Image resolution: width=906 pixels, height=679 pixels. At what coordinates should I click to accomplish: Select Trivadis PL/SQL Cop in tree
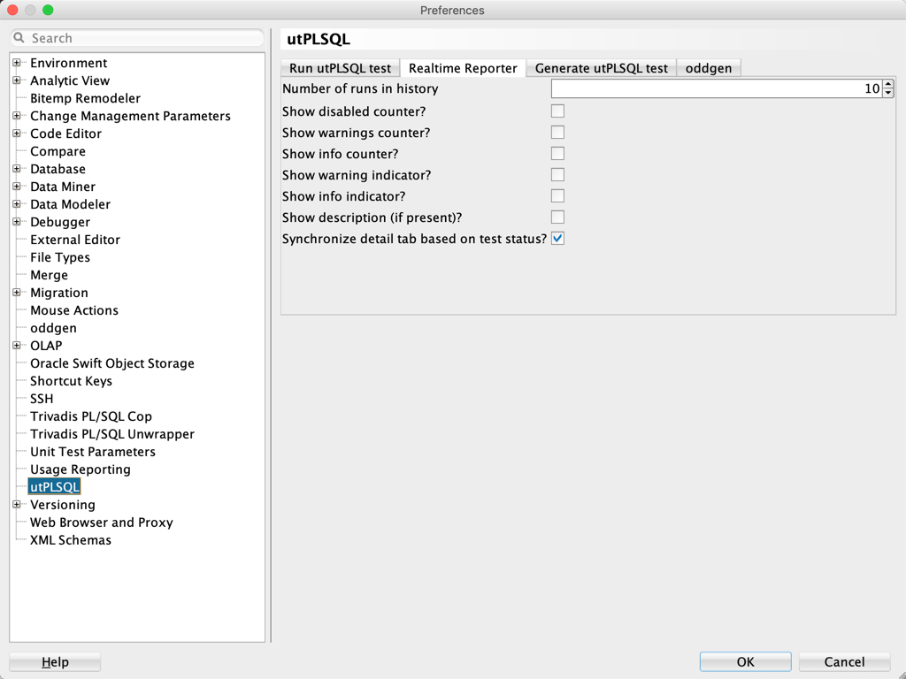click(90, 416)
